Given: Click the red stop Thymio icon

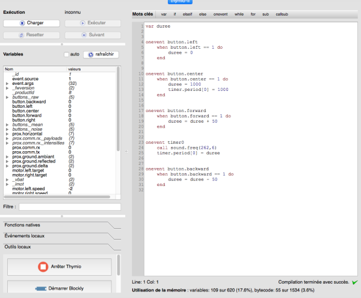Looking at the screenshot, I should click(43, 267).
